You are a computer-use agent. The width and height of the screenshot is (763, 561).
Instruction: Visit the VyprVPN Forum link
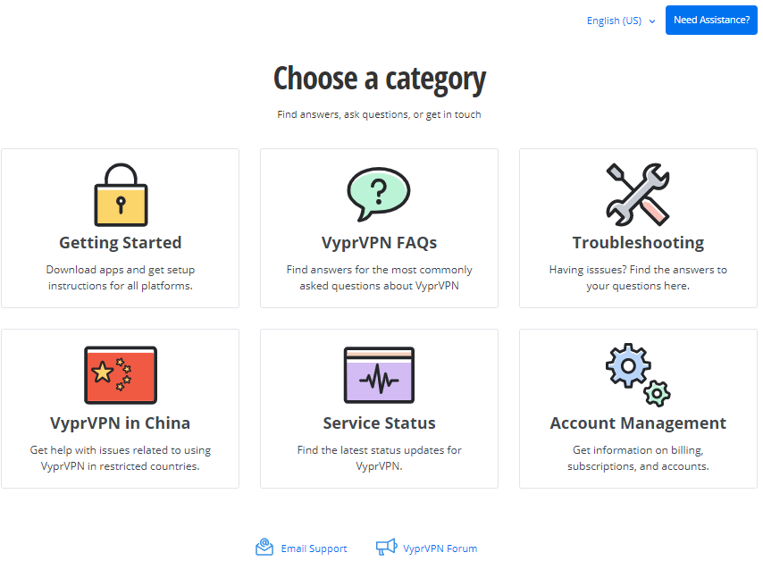440,548
